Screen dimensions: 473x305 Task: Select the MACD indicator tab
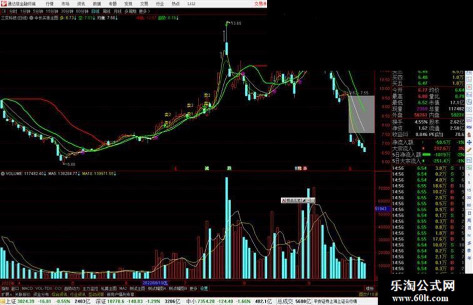click(27, 288)
